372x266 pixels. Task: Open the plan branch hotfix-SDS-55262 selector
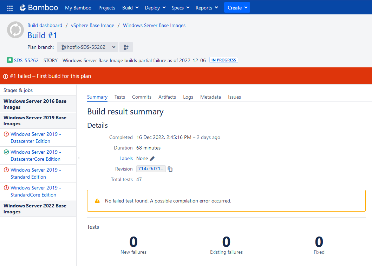click(88, 47)
